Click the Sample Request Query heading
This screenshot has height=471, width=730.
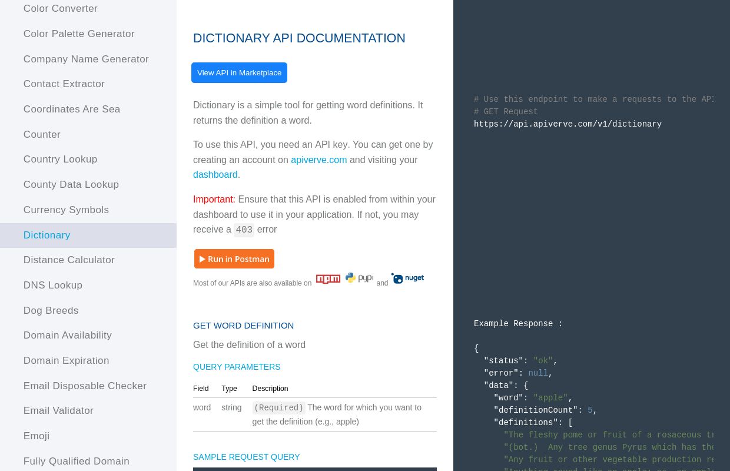pyautogui.click(x=246, y=457)
